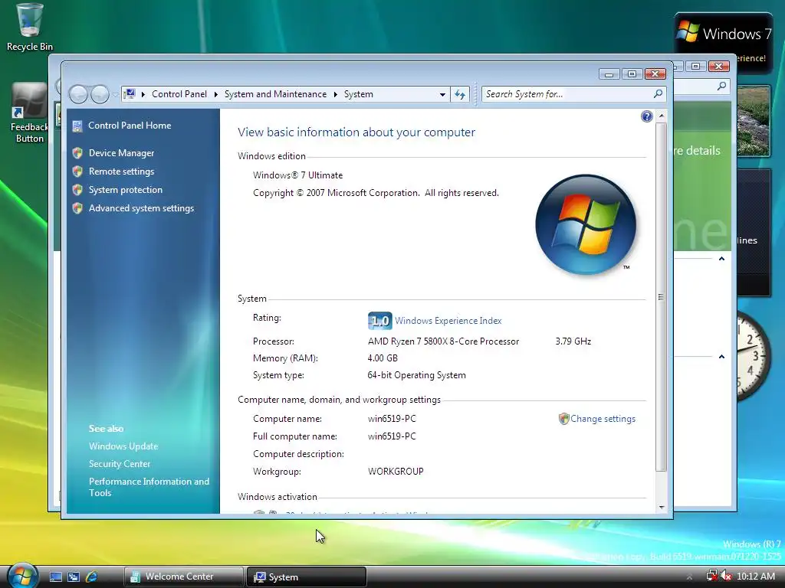785x588 pixels.
Task: Switch to Welcome Center taskbar button
Action: pos(184,577)
